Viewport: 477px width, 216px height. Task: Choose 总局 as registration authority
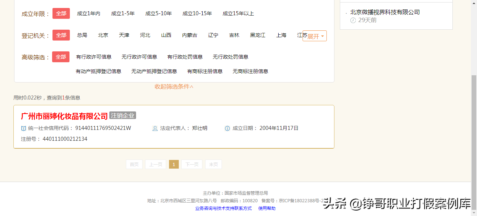[x=82, y=35]
